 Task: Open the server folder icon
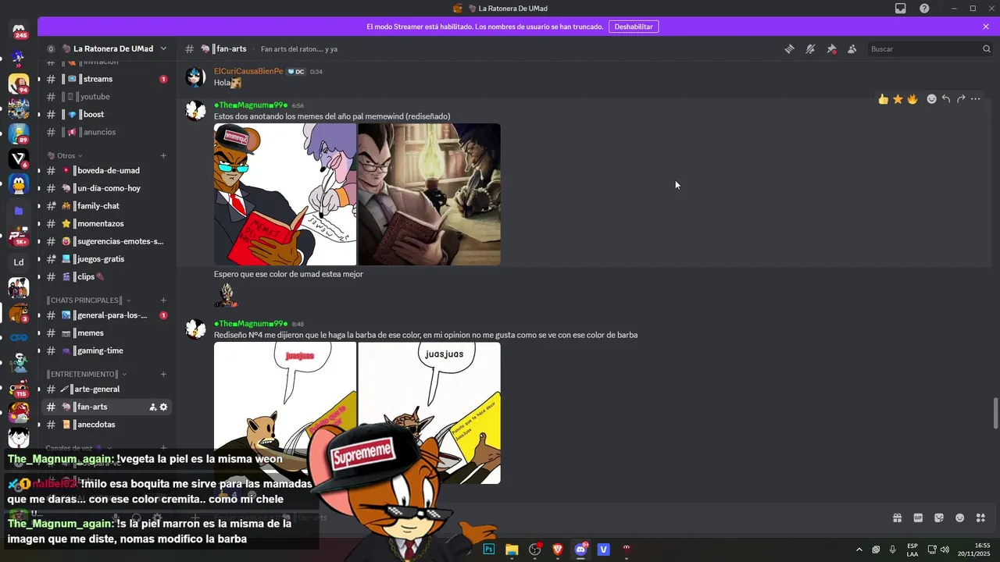click(19, 211)
